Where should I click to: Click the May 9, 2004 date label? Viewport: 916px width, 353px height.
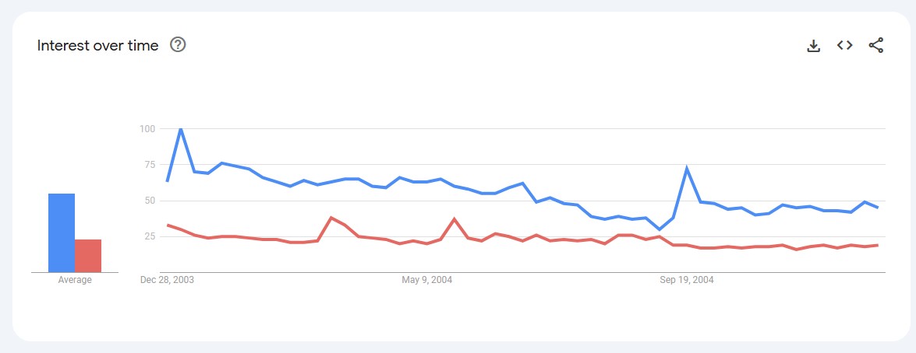427,280
